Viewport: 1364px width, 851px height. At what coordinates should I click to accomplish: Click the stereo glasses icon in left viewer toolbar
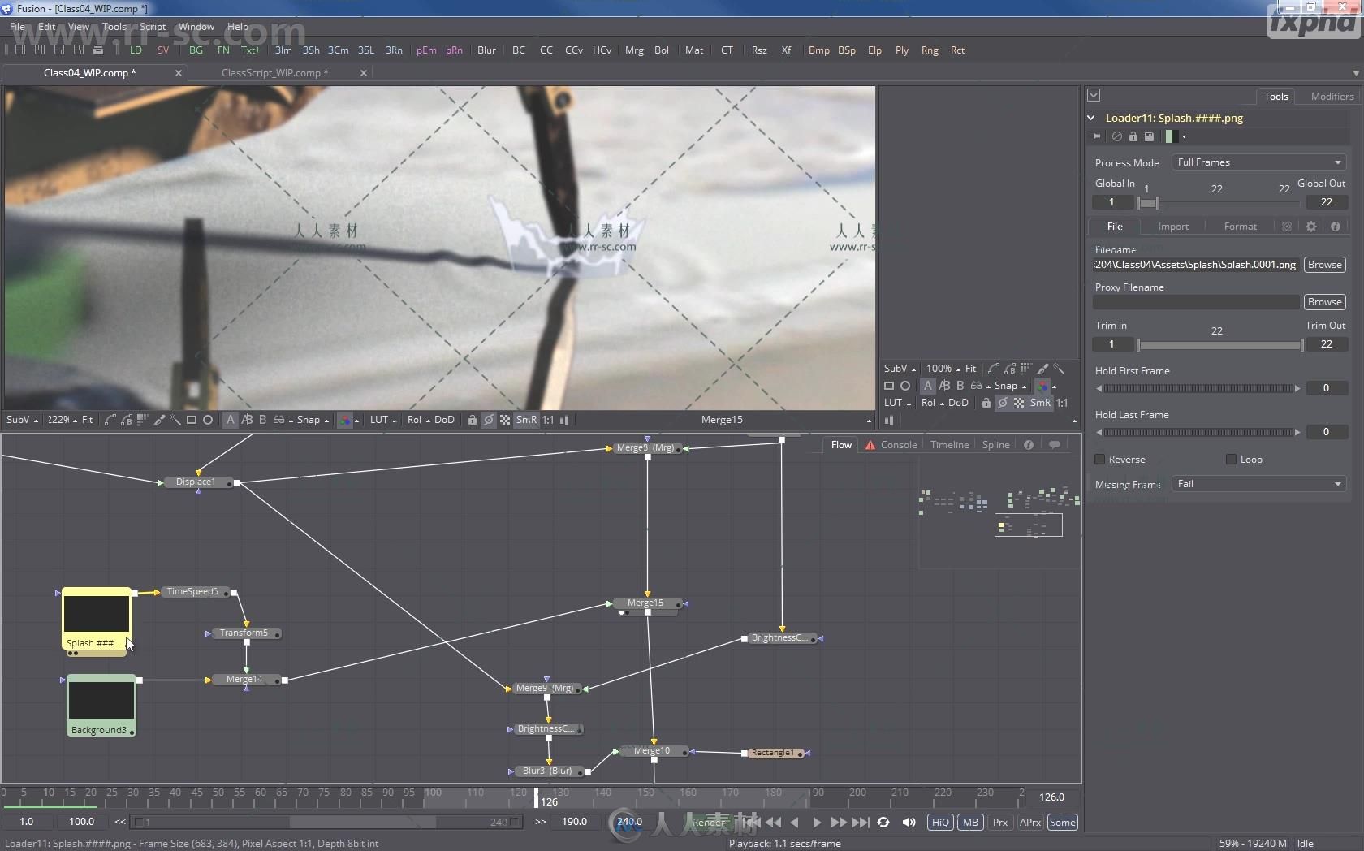(279, 420)
